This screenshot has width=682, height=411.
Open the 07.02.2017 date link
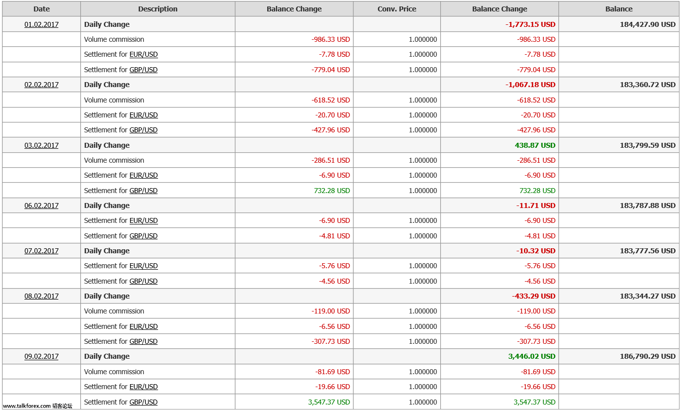tap(41, 251)
